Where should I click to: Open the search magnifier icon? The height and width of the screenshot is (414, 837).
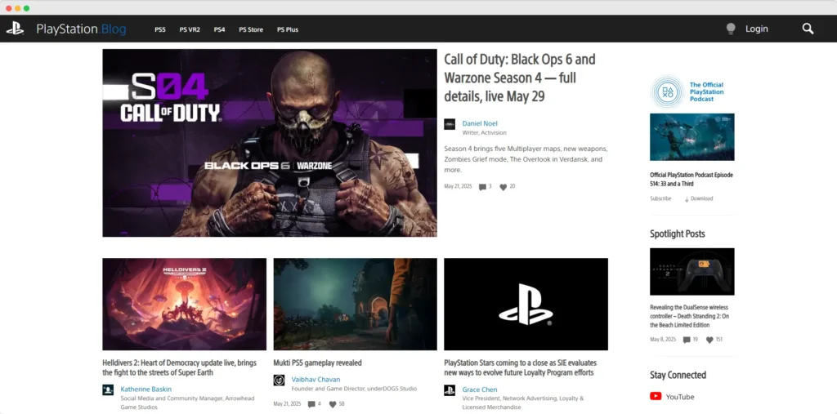[x=808, y=29]
